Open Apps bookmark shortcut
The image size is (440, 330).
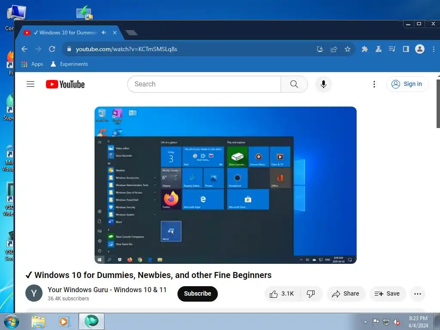pyautogui.click(x=32, y=64)
